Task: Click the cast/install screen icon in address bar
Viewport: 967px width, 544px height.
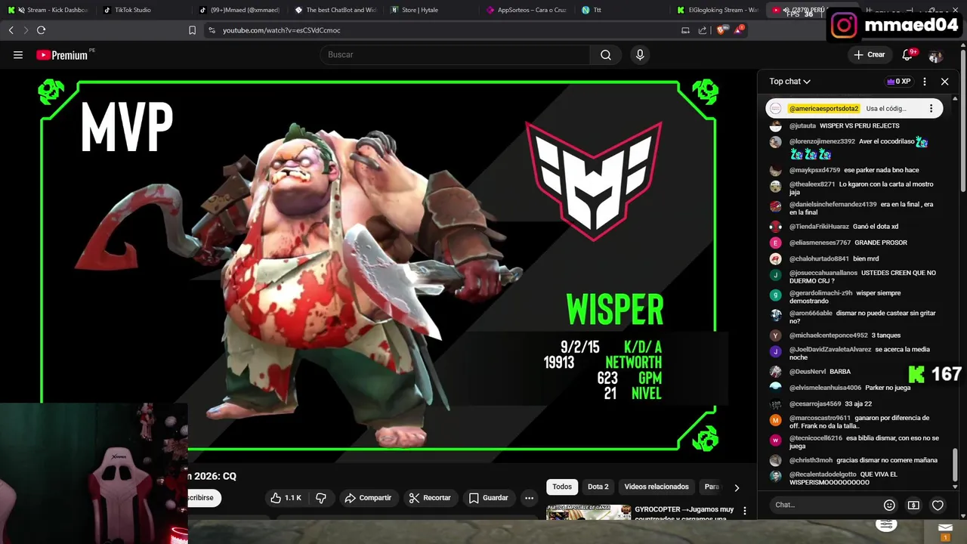Action: [685, 30]
